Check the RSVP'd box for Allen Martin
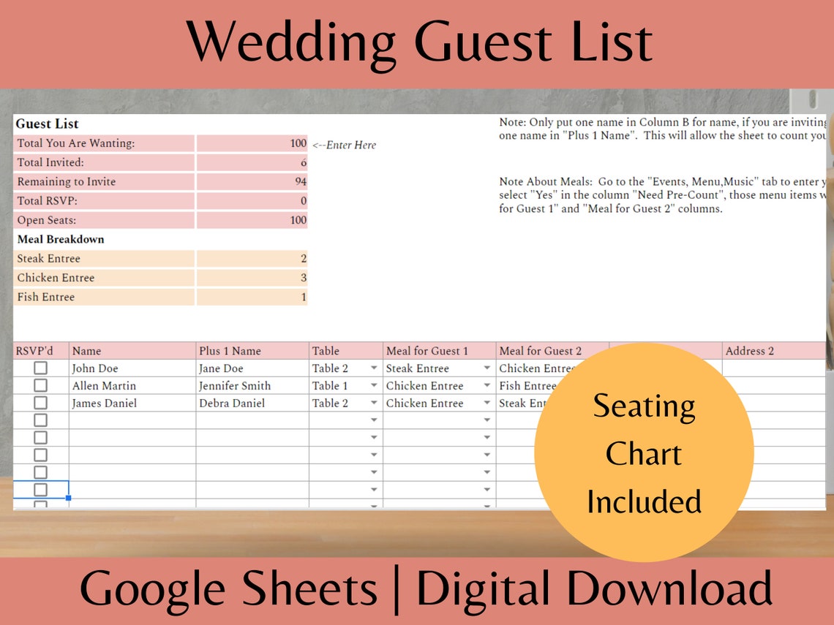Viewport: 834px width, 625px height. click(42, 385)
